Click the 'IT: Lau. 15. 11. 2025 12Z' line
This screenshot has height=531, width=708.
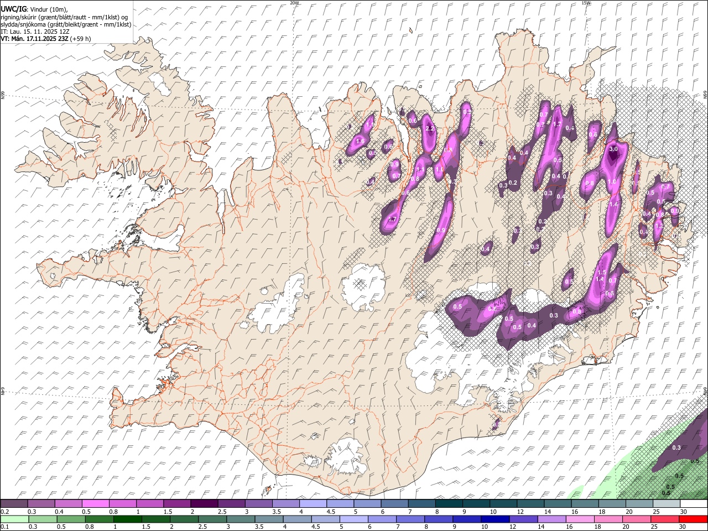pos(35,32)
